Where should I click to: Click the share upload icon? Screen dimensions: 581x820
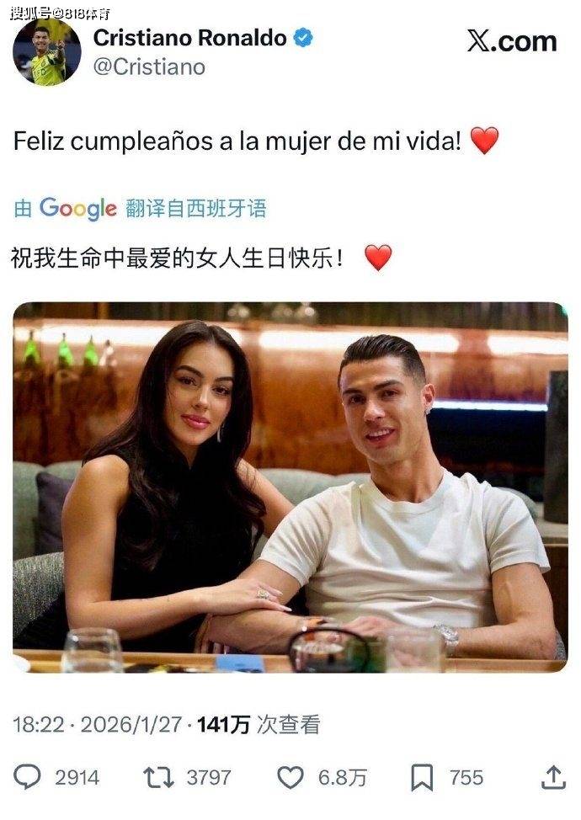point(554,777)
